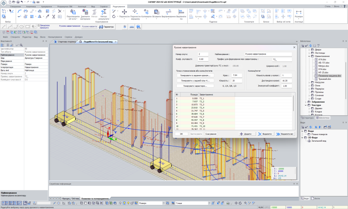
Task: Expand the Двери library folder
Action: coord(309,50)
